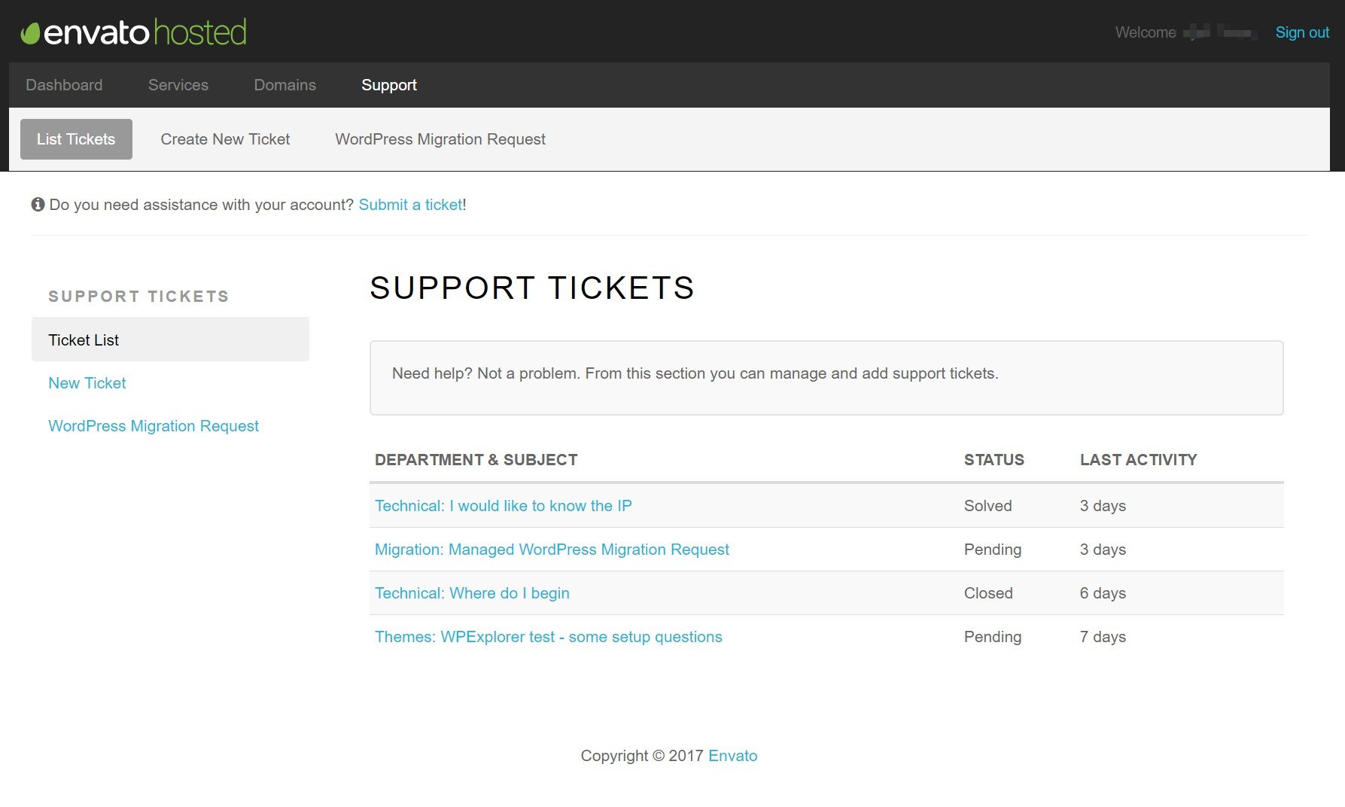The image size is (1345, 807).
Task: Open the Dashboard menu item
Action: [x=64, y=85]
